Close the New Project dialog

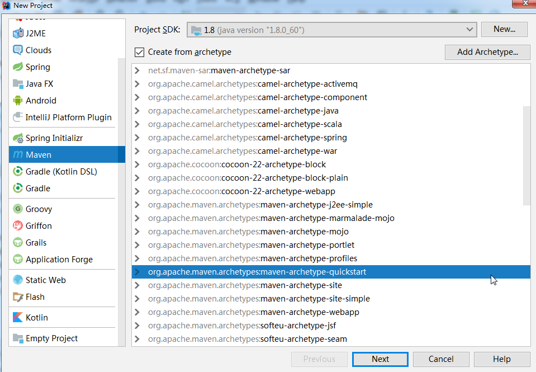[524, 3]
